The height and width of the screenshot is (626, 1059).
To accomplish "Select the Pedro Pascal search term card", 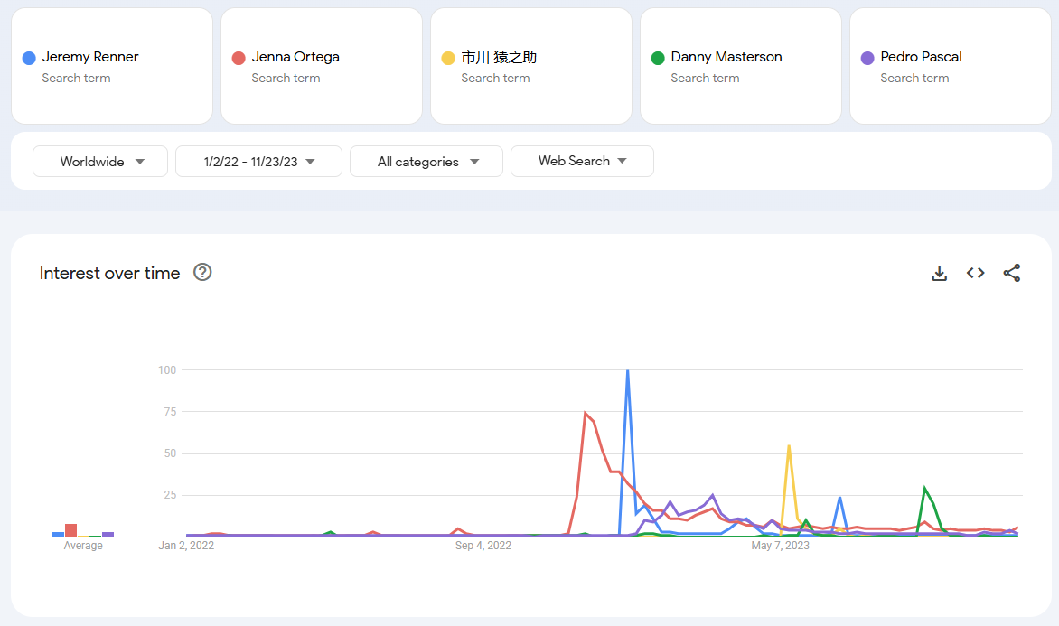I will (x=949, y=66).
